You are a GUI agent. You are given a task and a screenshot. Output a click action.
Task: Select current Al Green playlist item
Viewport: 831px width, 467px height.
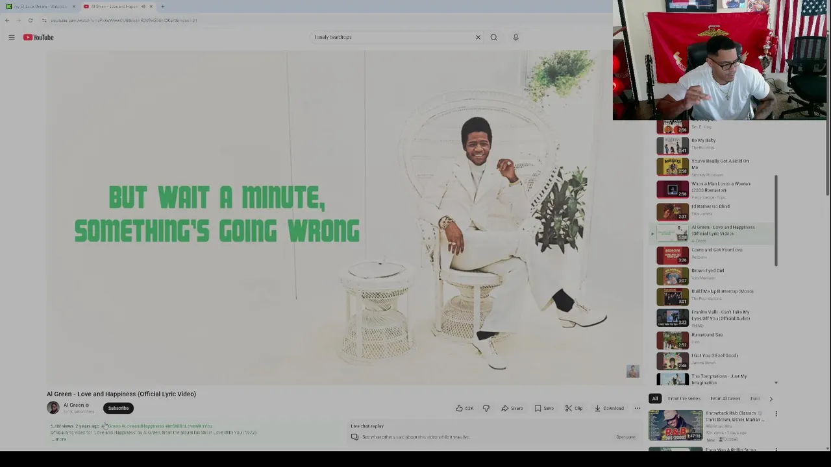714,233
